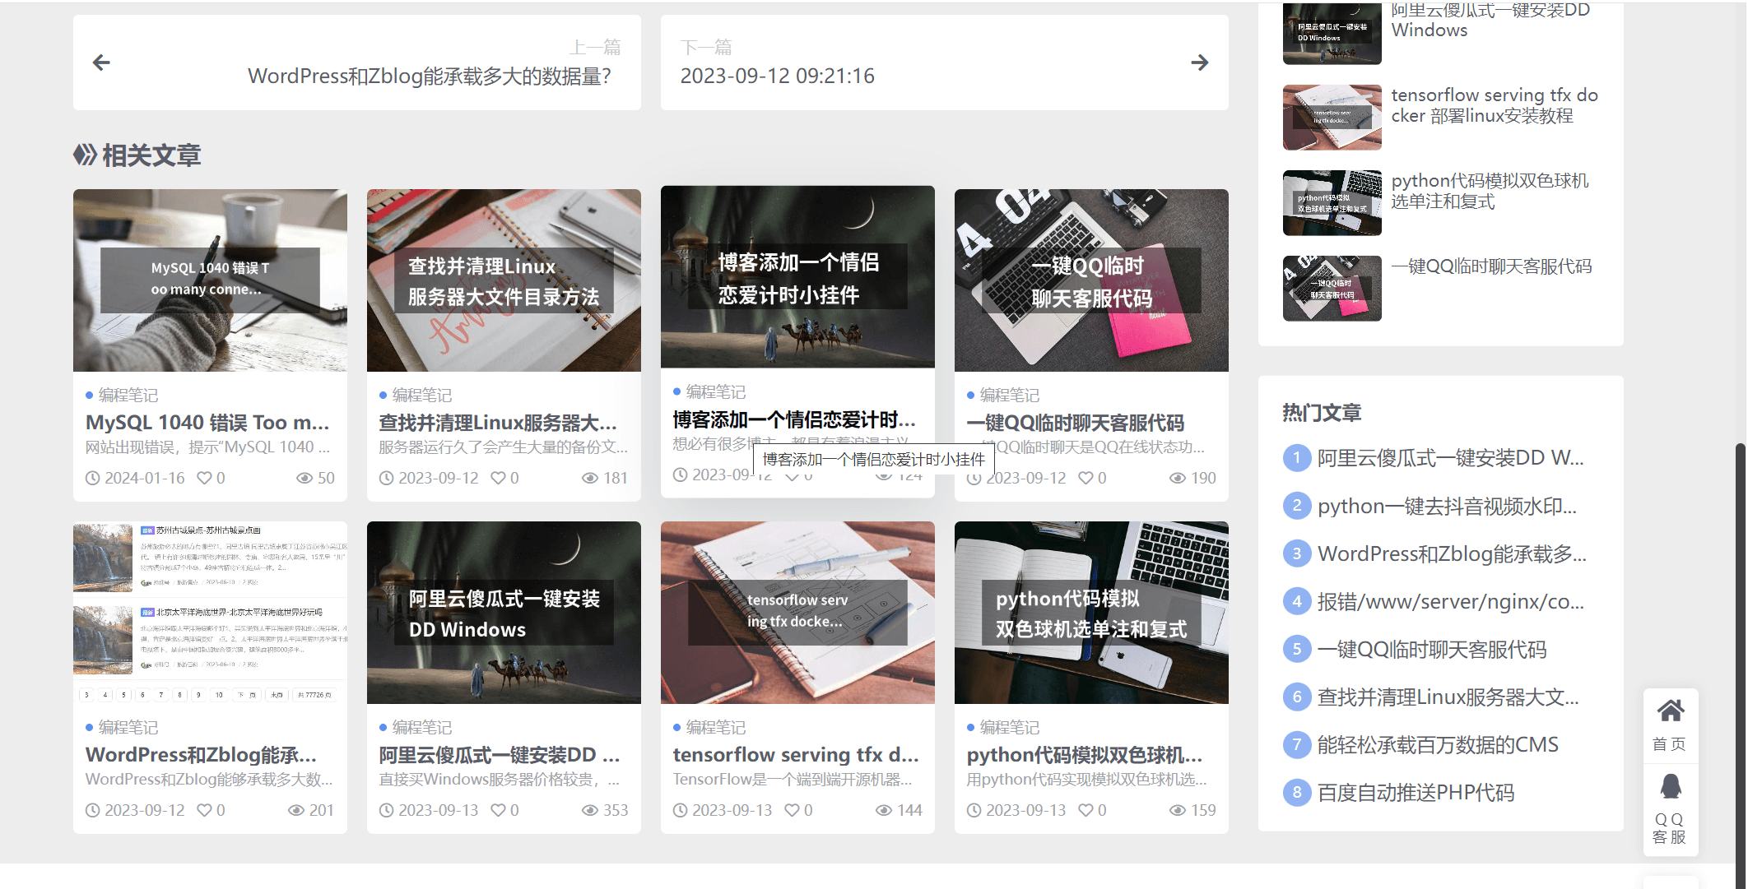Like the MySQL 1040 article heart icon
Viewport: 1748px width, 889px height.
[204, 478]
